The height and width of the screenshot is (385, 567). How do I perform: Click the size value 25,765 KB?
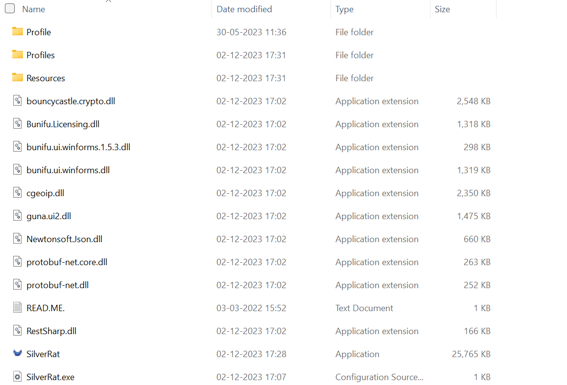(x=471, y=354)
